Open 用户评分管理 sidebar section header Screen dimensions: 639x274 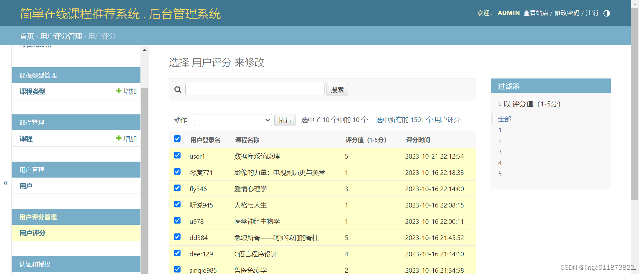tap(38, 217)
